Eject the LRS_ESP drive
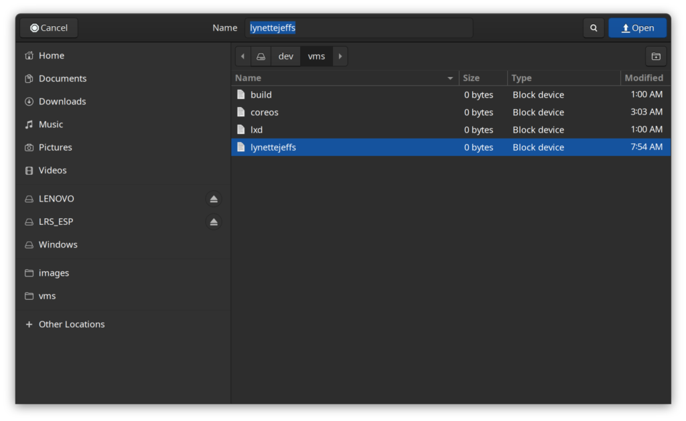686x421 pixels. (214, 222)
